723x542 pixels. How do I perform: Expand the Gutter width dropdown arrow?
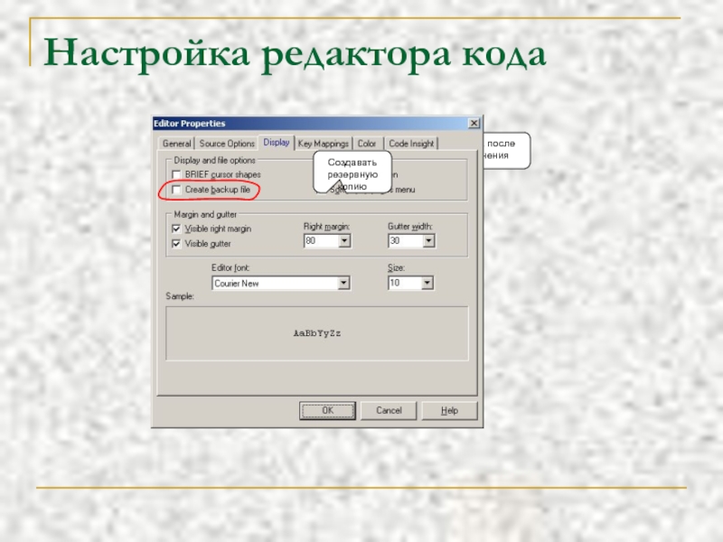[x=428, y=241]
